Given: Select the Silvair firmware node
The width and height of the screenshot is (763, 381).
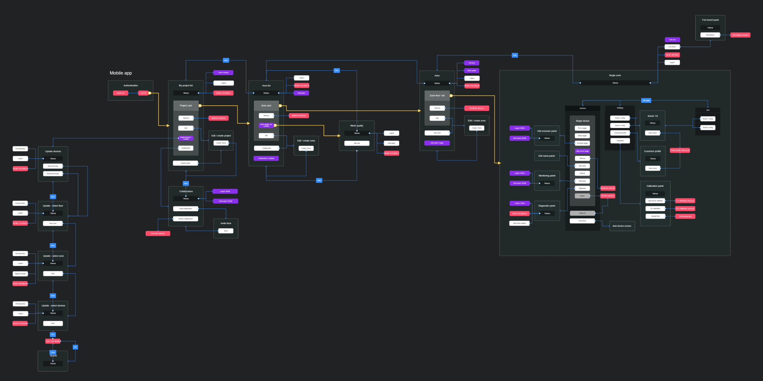Looking at the screenshot, I should point(53,166).
